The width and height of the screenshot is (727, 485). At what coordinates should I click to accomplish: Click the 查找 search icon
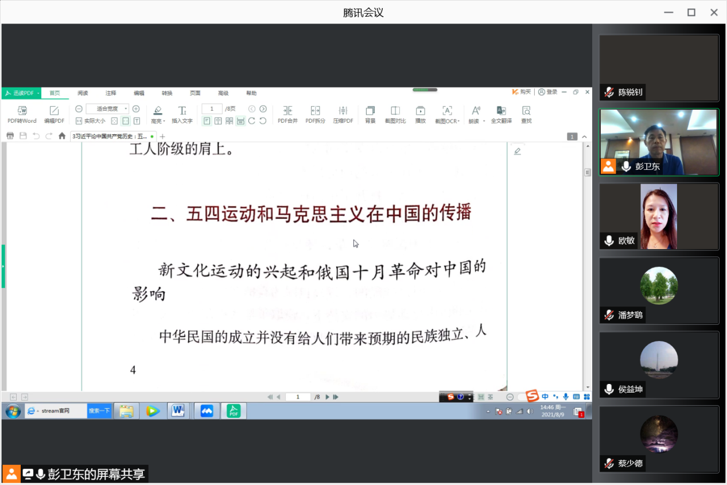coord(526,111)
